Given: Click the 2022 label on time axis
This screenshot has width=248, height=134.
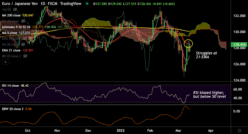Looking at the screenshot, I should (120, 130).
